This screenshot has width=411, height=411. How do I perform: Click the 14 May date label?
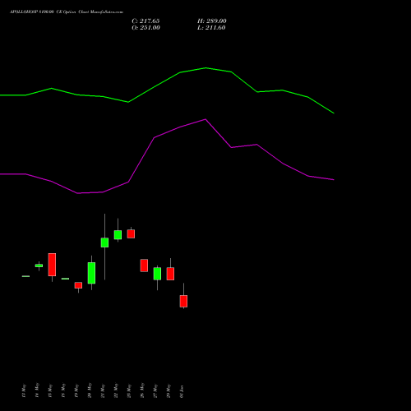coord(37,390)
